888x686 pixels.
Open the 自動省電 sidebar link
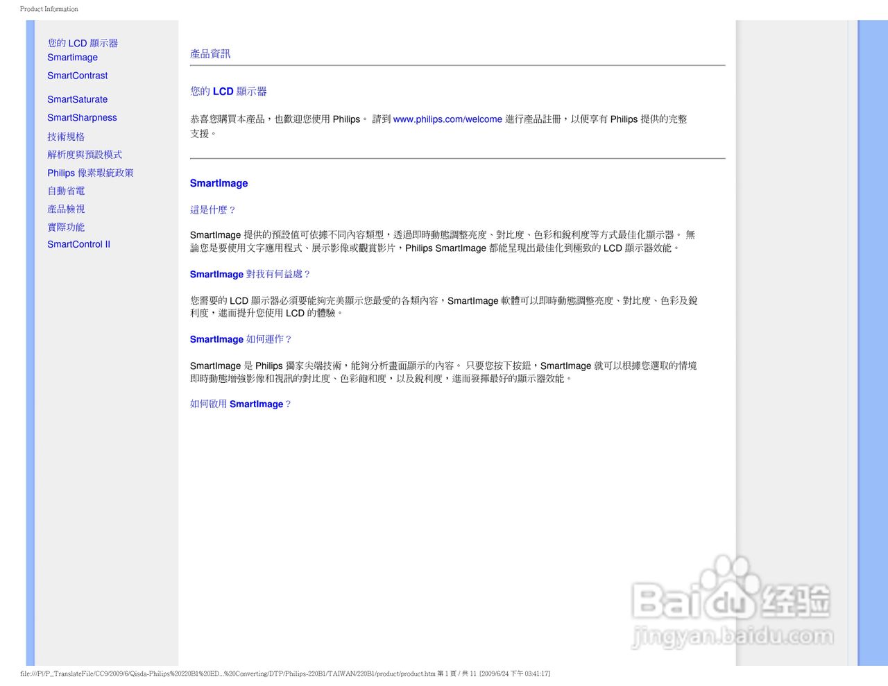[x=66, y=191]
